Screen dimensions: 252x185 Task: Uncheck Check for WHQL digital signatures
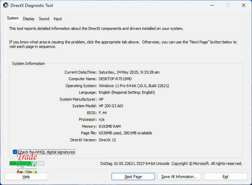[x=15, y=152]
